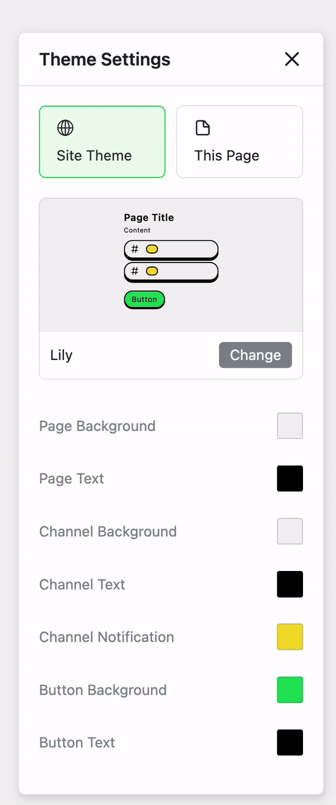Viewport: 336px width, 805px height.
Task: Click the page icon on This Page
Action: click(203, 128)
